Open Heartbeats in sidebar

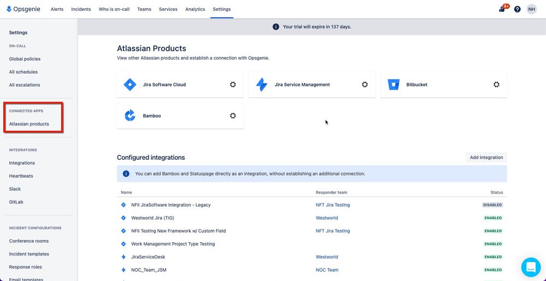[x=21, y=176]
